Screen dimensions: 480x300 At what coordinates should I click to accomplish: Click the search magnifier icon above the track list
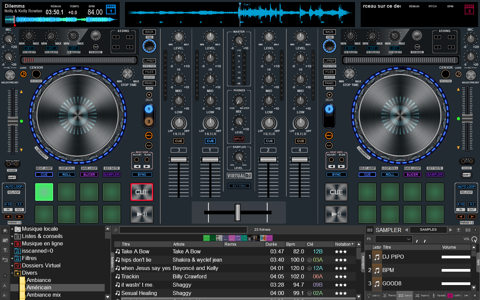tap(116, 230)
